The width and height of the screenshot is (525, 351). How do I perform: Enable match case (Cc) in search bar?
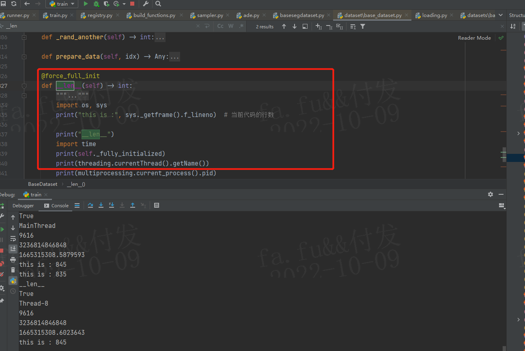(220, 26)
